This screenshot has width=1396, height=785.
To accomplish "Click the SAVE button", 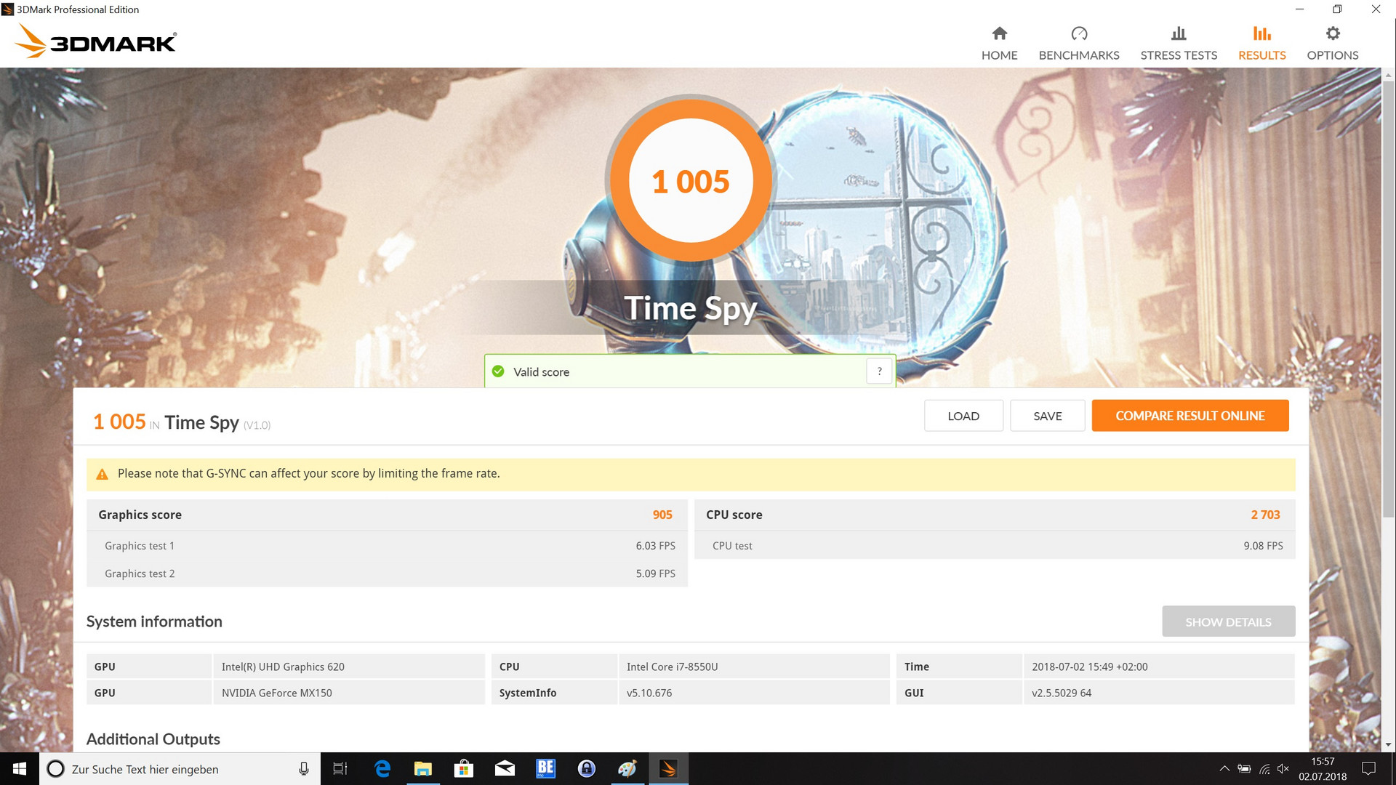I will tap(1047, 416).
